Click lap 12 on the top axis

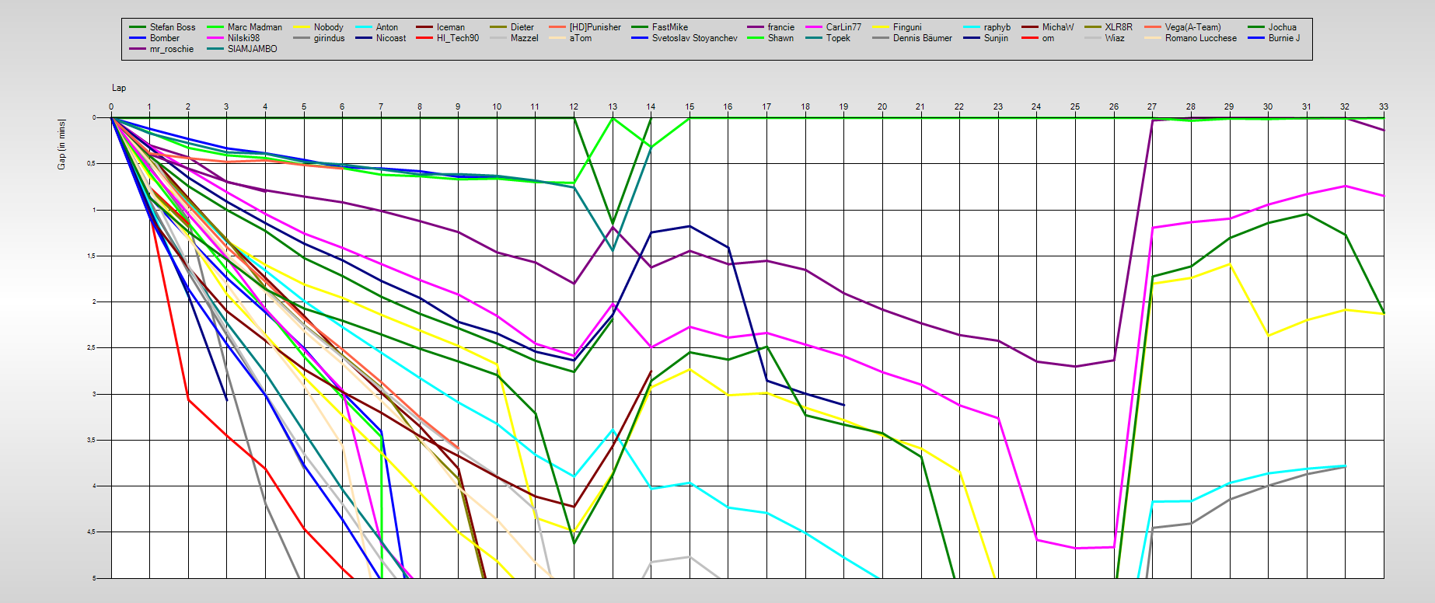pyautogui.click(x=574, y=106)
